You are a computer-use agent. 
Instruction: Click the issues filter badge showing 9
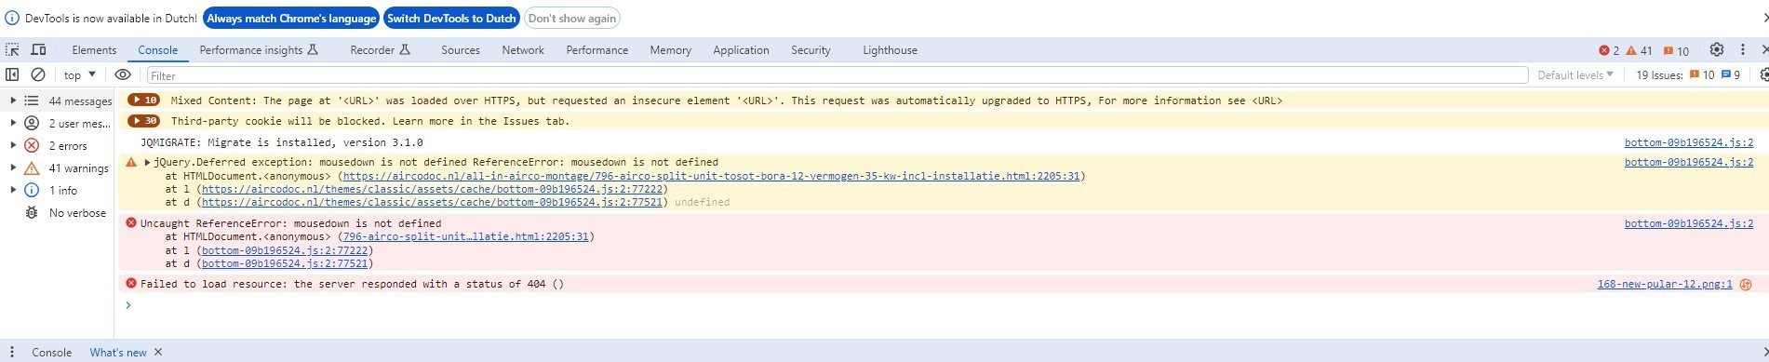tap(1731, 74)
